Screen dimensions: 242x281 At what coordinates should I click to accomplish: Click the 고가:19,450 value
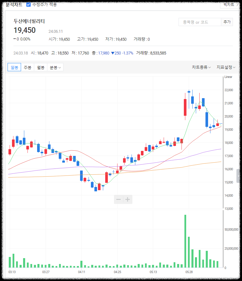88,39
